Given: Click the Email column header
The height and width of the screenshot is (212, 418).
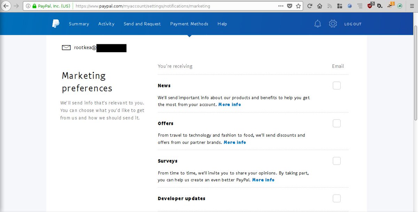Looking at the screenshot, I should [338, 66].
